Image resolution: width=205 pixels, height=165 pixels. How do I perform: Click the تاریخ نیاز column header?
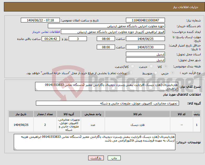point(21,114)
